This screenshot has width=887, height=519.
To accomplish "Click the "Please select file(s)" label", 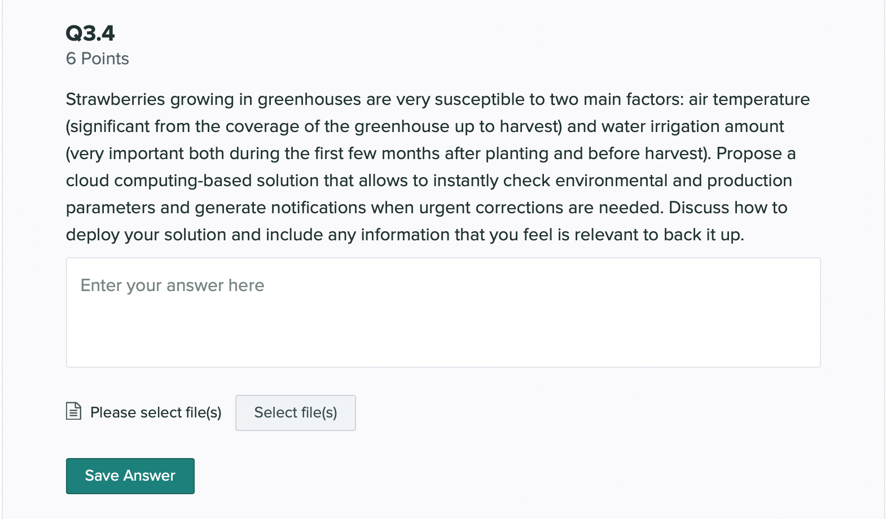I will [156, 412].
